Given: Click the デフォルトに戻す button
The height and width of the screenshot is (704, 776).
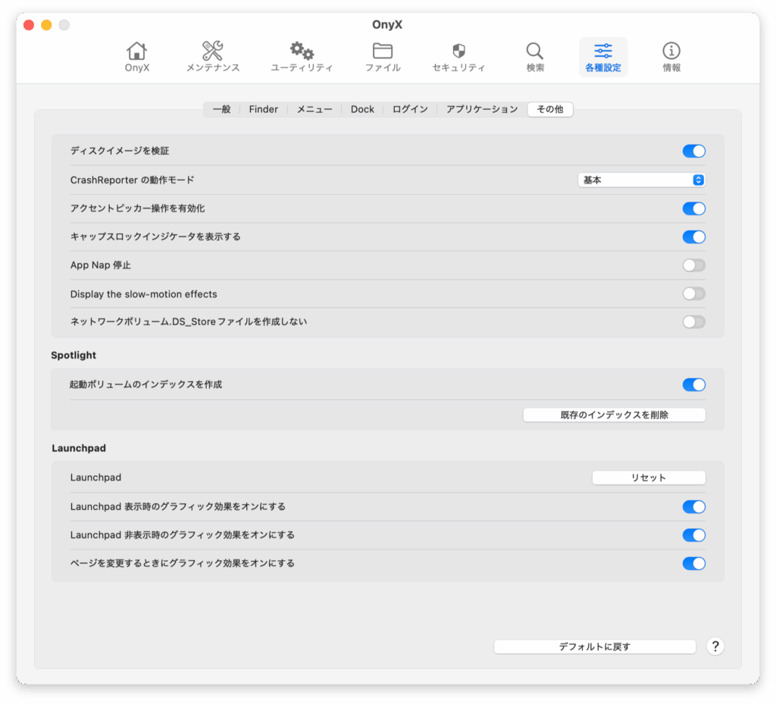Looking at the screenshot, I should (x=594, y=647).
